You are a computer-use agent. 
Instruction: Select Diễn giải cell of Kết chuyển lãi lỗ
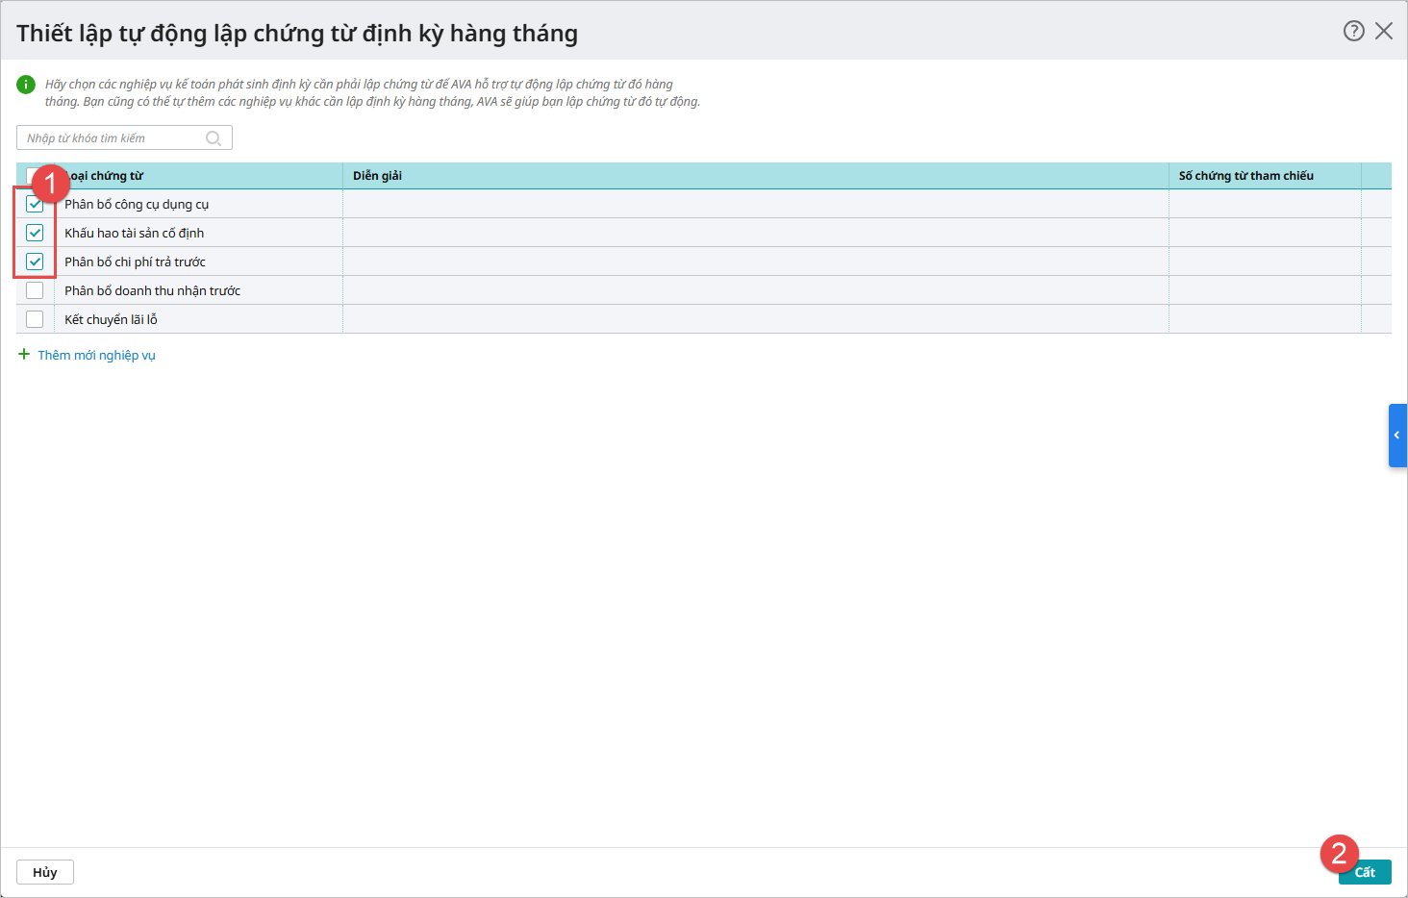[755, 319]
